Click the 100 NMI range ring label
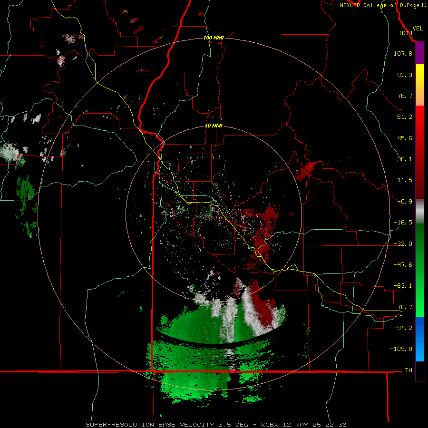Screen dimensions: 428x428 pyautogui.click(x=214, y=38)
